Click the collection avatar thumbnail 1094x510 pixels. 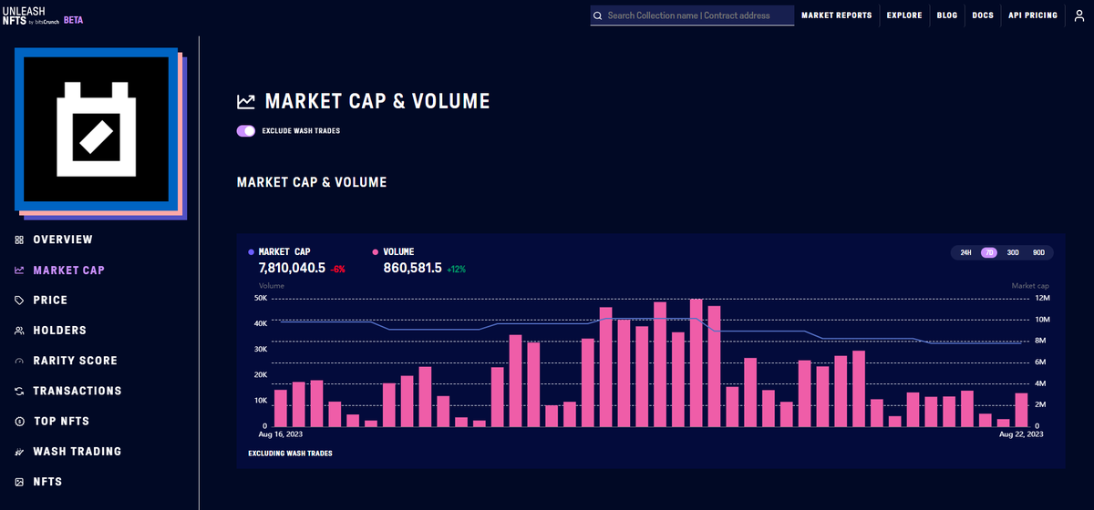[97, 129]
